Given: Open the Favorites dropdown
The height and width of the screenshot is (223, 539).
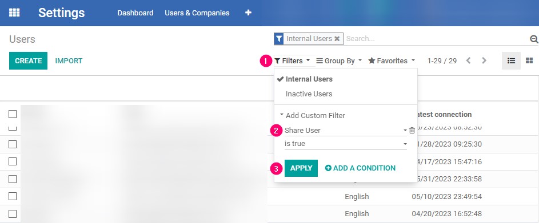Looking at the screenshot, I should [392, 60].
